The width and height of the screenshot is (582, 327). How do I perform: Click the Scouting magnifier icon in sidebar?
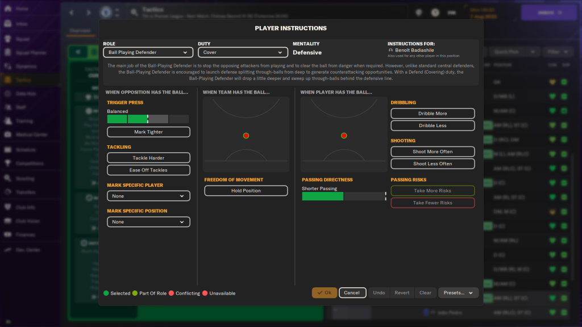point(9,178)
